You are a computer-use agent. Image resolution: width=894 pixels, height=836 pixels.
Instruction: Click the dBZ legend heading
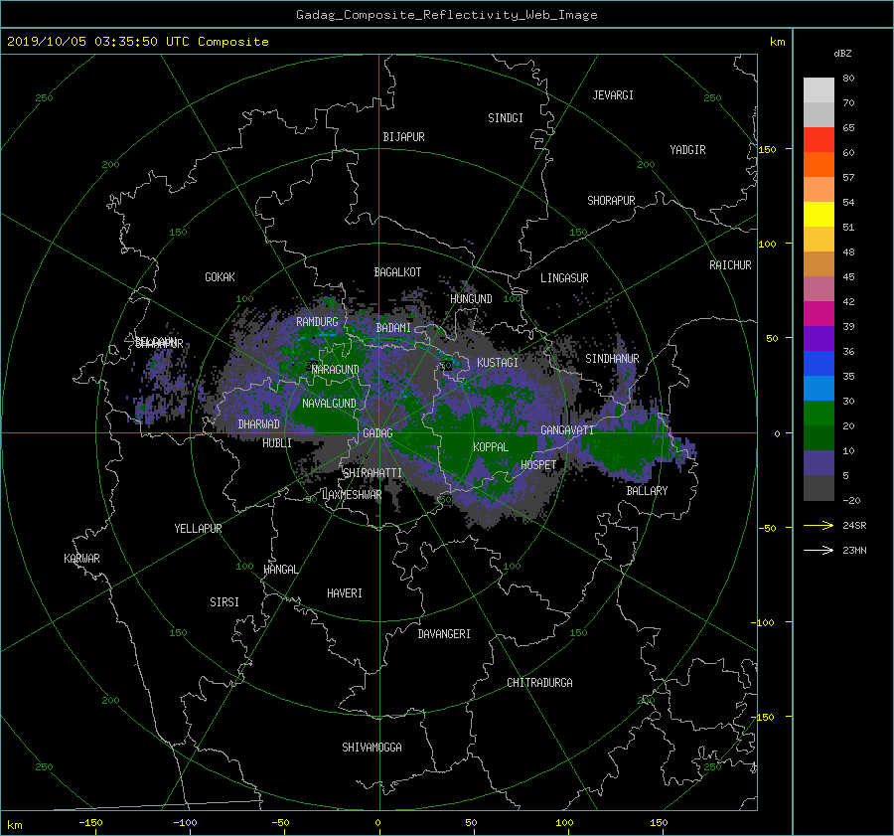click(x=842, y=54)
